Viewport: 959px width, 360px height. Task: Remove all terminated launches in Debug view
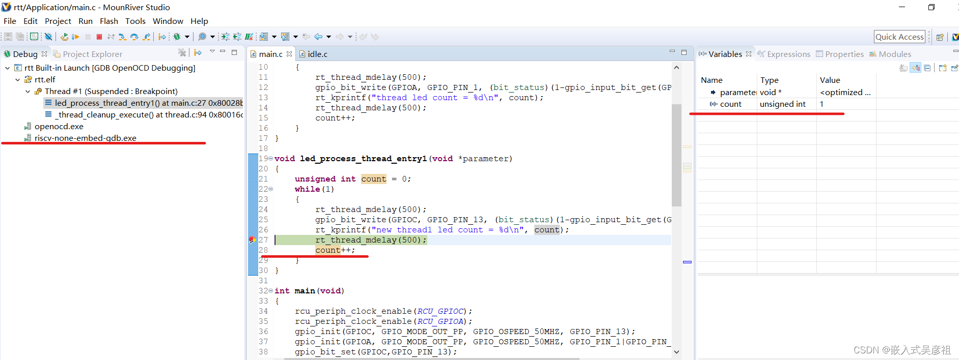pos(182,52)
